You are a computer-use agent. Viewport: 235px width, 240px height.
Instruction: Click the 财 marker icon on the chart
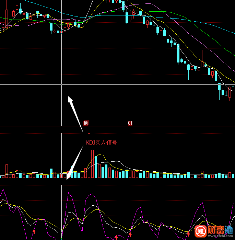(x=130, y=123)
